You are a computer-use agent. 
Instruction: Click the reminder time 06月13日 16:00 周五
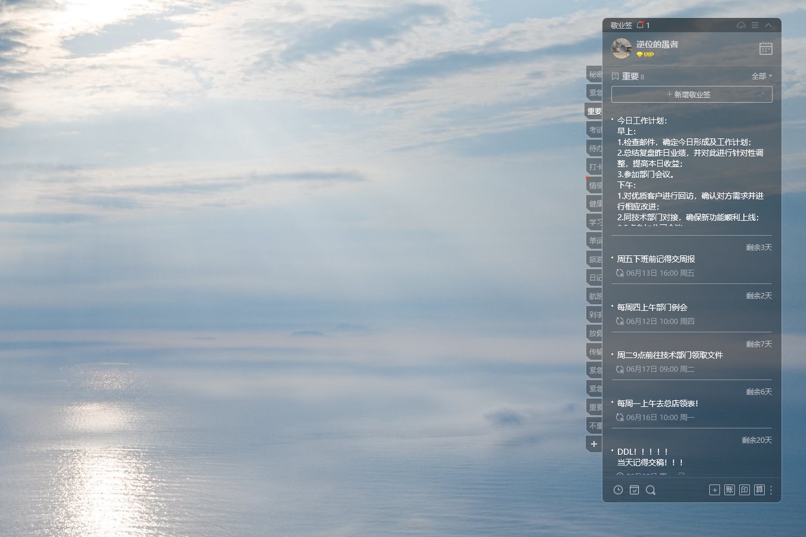point(660,273)
